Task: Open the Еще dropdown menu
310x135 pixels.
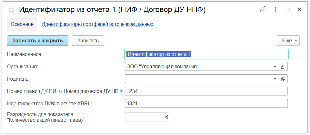Action: click(x=288, y=41)
